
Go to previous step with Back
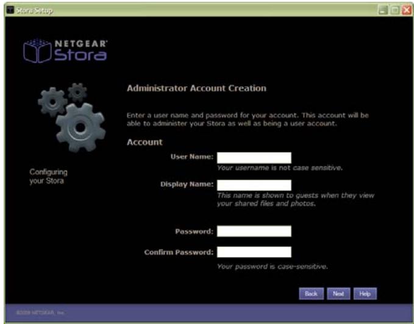(312, 294)
